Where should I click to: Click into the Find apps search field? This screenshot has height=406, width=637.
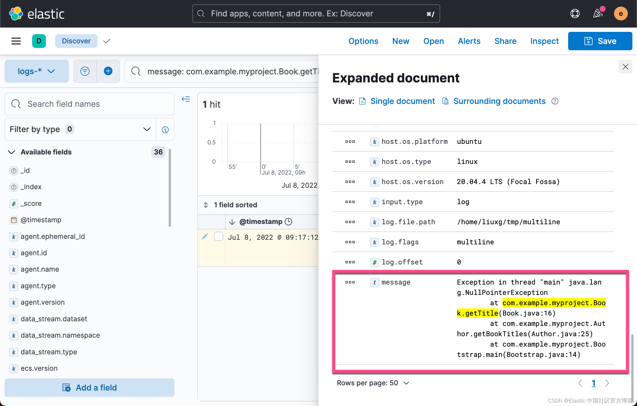316,13
